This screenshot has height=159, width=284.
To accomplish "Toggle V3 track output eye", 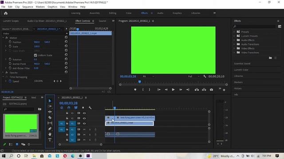I will 84,113.
